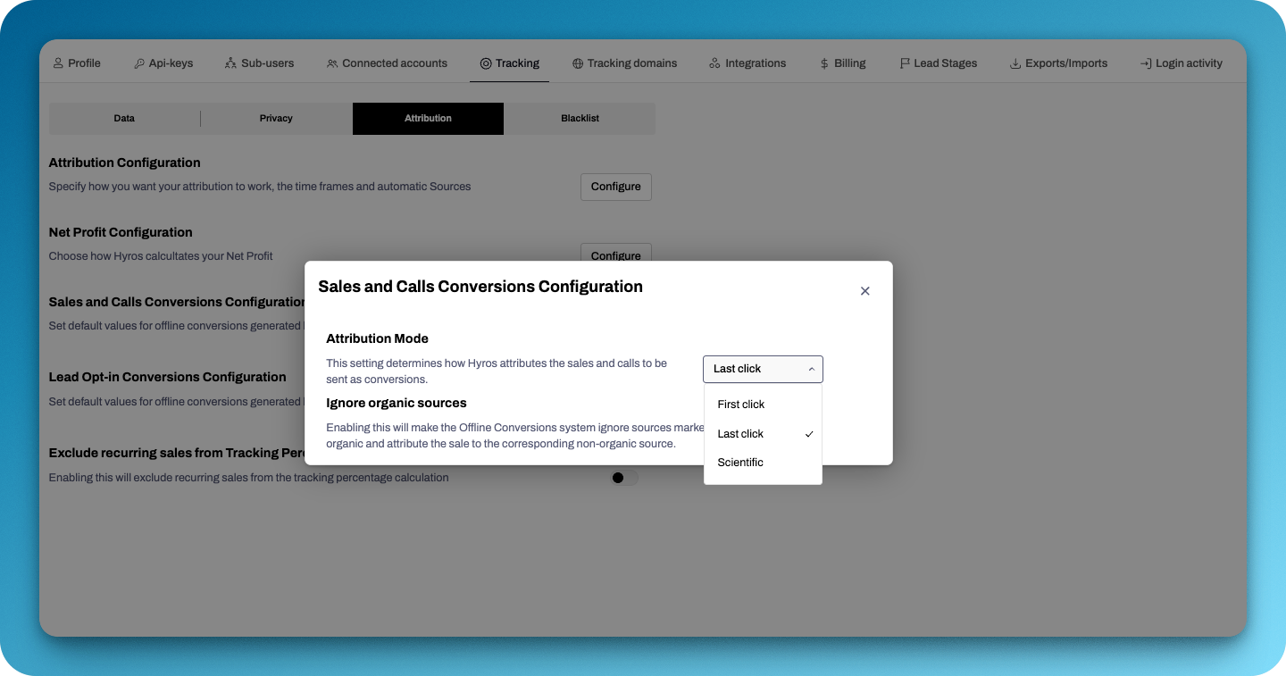This screenshot has height=676, width=1286.
Task: Click the Api-keys key icon
Action: click(x=139, y=63)
